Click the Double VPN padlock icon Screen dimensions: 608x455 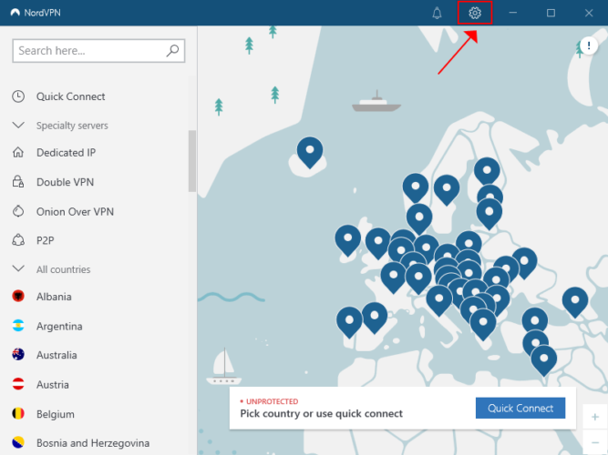(18, 182)
